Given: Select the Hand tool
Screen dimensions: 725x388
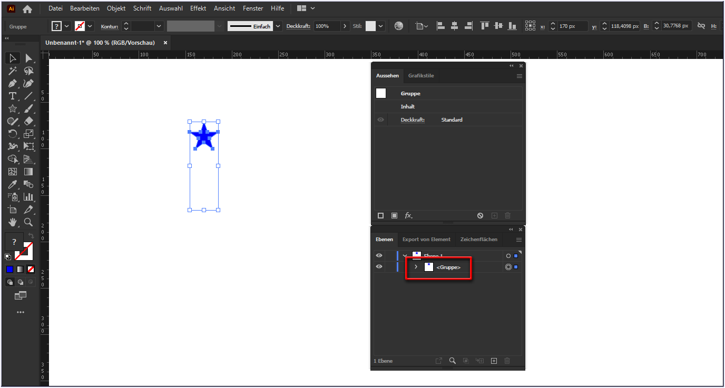Looking at the screenshot, I should [12, 222].
